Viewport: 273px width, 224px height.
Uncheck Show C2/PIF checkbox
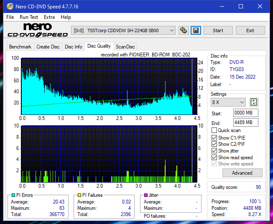(214, 144)
